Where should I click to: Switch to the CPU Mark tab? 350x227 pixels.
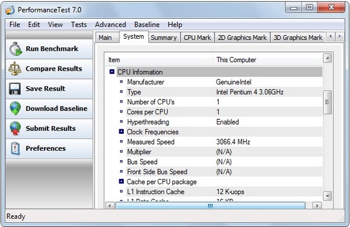coord(197,38)
